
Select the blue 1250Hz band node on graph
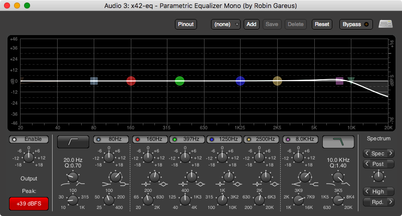pos(240,81)
